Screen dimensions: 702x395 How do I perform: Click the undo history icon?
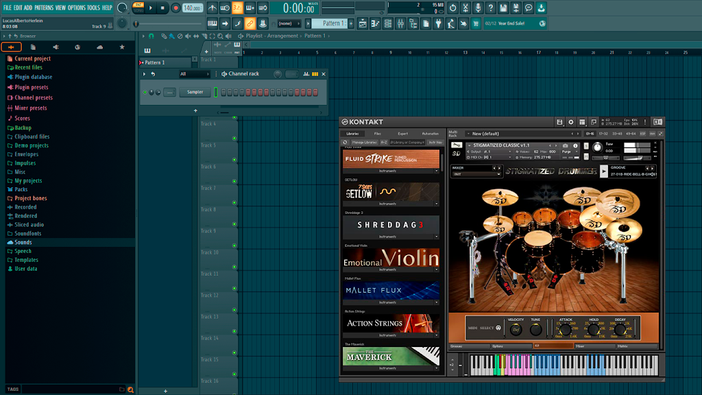coord(453,8)
